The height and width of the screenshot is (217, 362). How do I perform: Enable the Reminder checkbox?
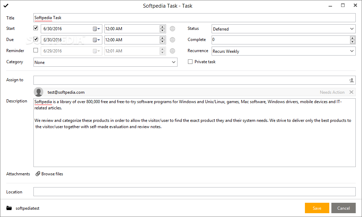(x=36, y=50)
